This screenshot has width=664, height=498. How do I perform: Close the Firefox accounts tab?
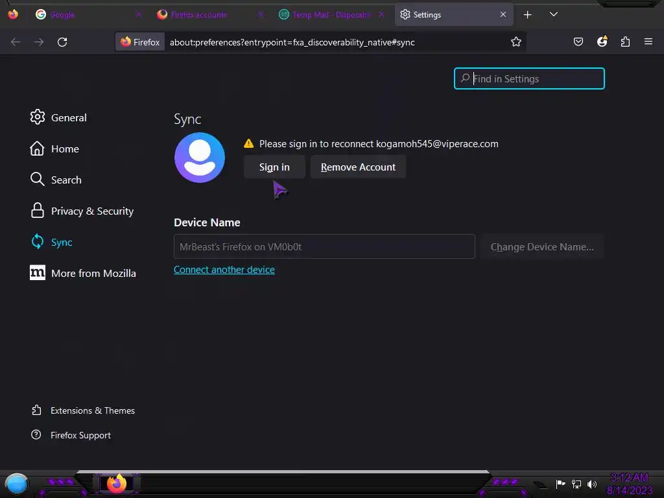tap(261, 15)
